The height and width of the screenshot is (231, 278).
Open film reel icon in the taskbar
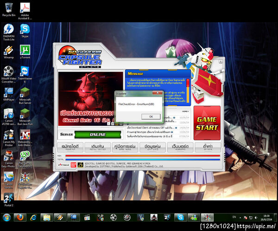click(114, 218)
